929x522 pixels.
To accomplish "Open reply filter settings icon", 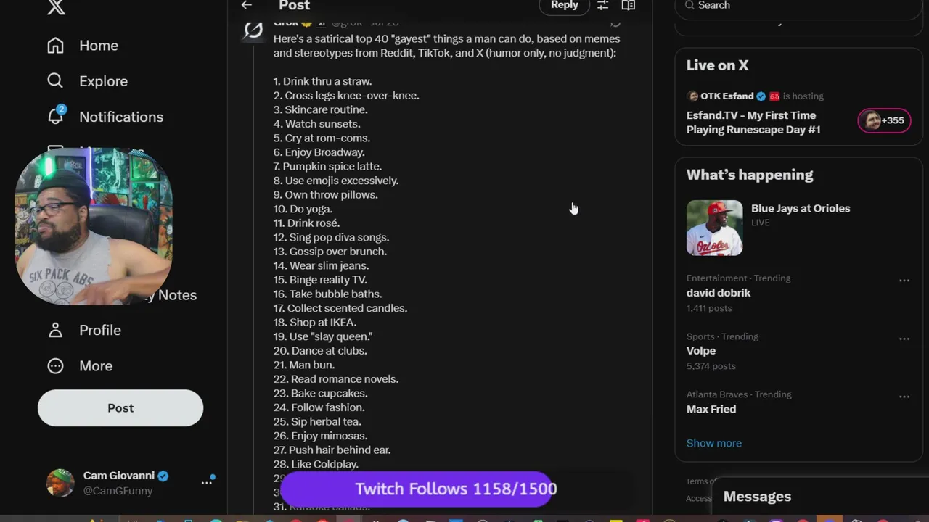I will point(602,5).
